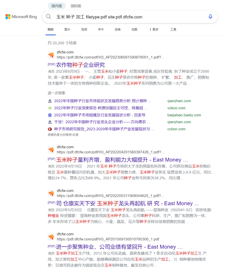Click red icon beside cction.com result
Image resolution: width=225 pixels, height=269 pixels.
(50, 129)
